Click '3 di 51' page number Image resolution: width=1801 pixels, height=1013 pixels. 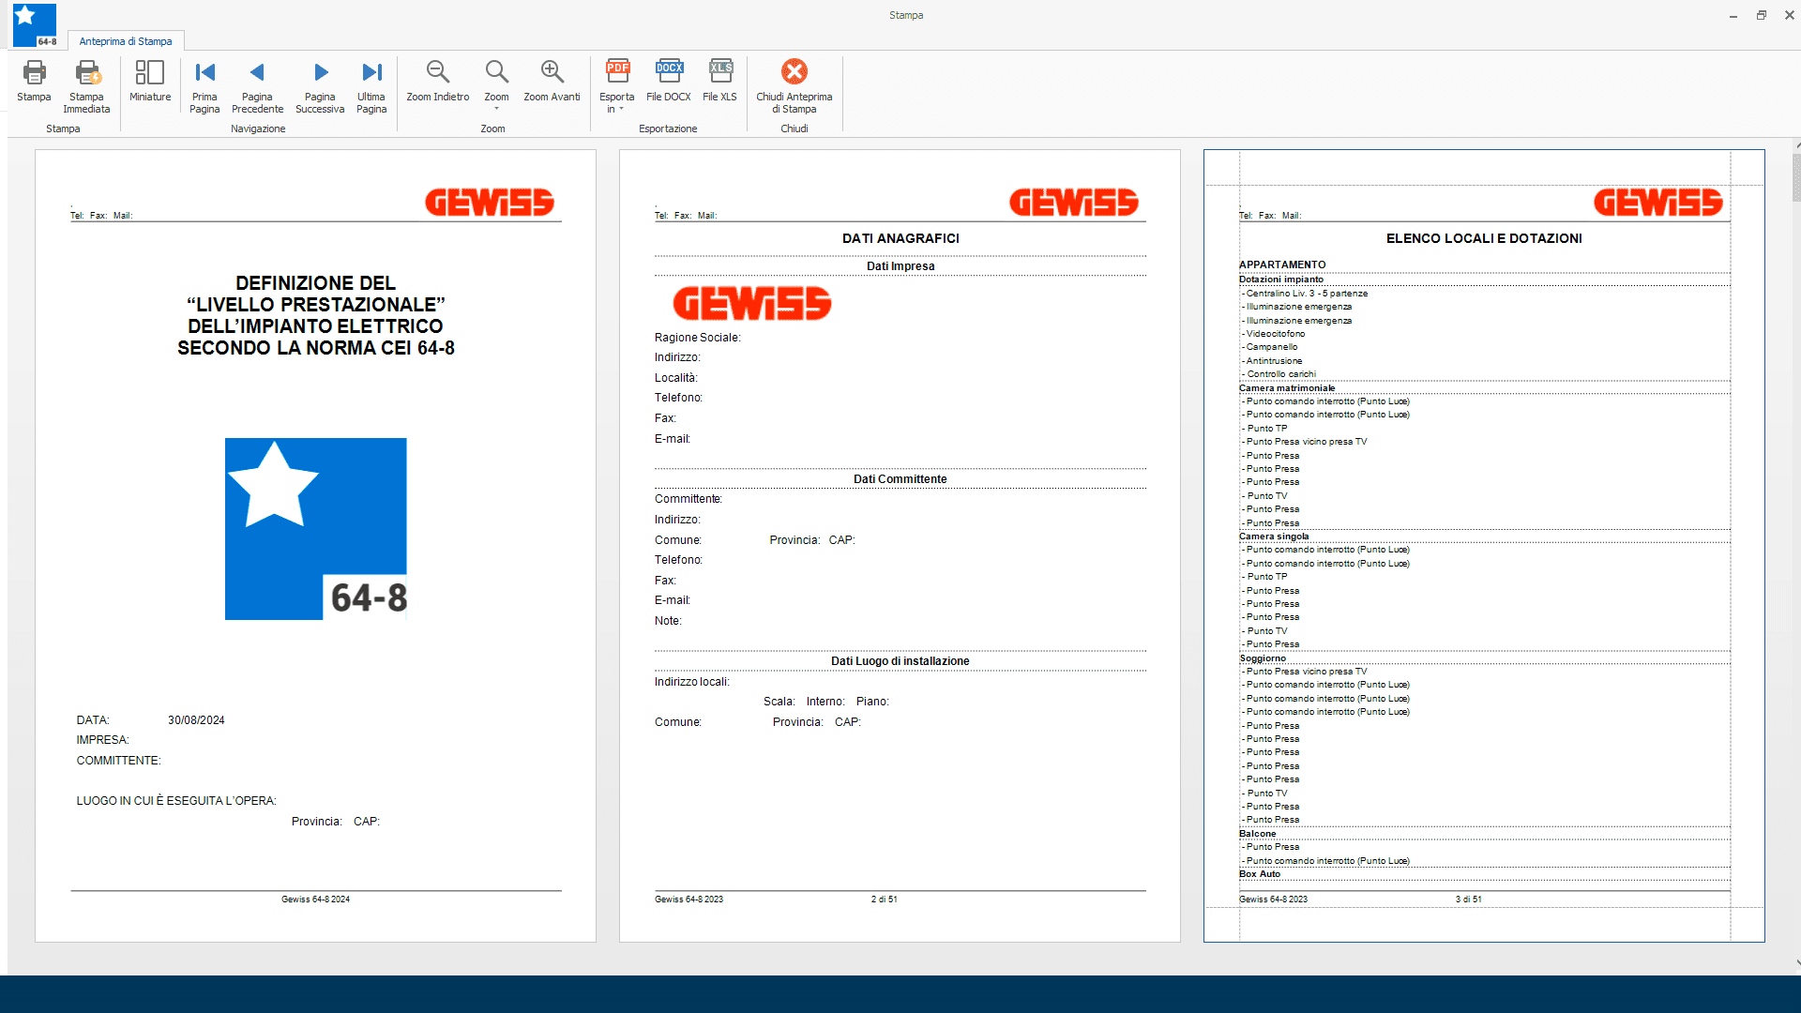click(1468, 900)
